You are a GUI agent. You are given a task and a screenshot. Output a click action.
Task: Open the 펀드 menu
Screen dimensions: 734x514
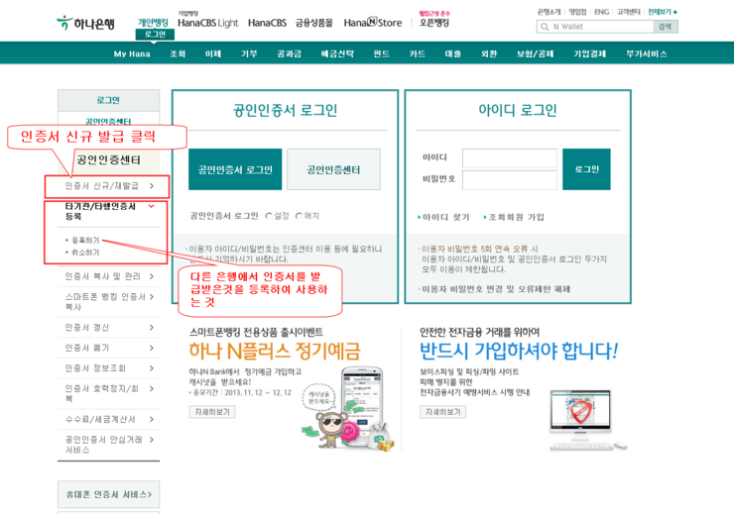(x=382, y=53)
